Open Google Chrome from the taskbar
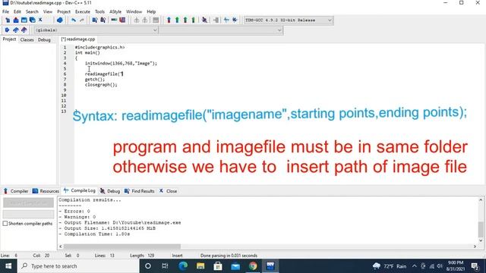 253,266
